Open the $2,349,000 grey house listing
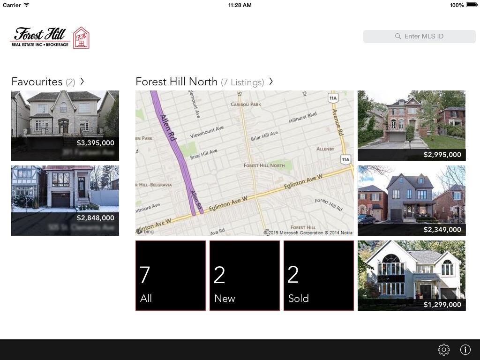Viewport: 480px width, 360px height. pos(412,201)
